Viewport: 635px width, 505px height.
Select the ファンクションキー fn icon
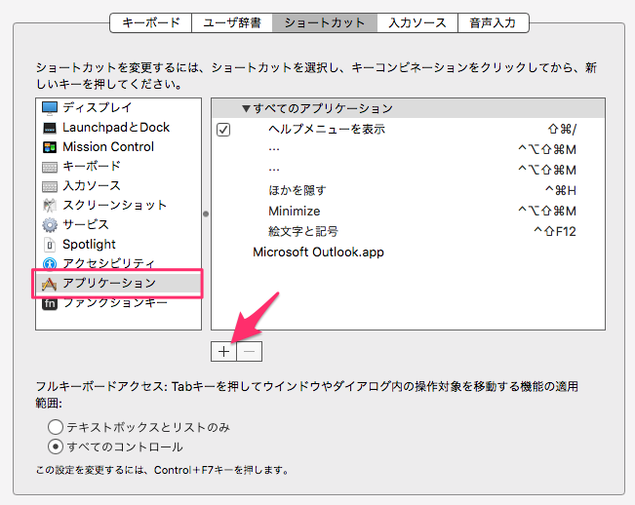tap(50, 303)
